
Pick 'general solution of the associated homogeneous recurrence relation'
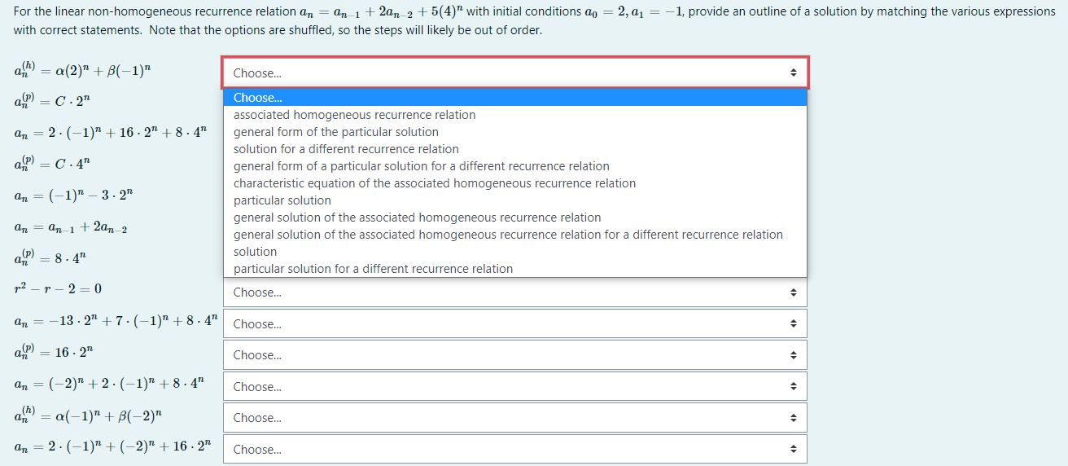(x=515, y=218)
